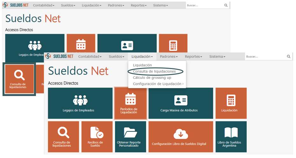Expand Contabilidad menu in front window
Screen dimensions: 296x158
[x=90, y=57]
